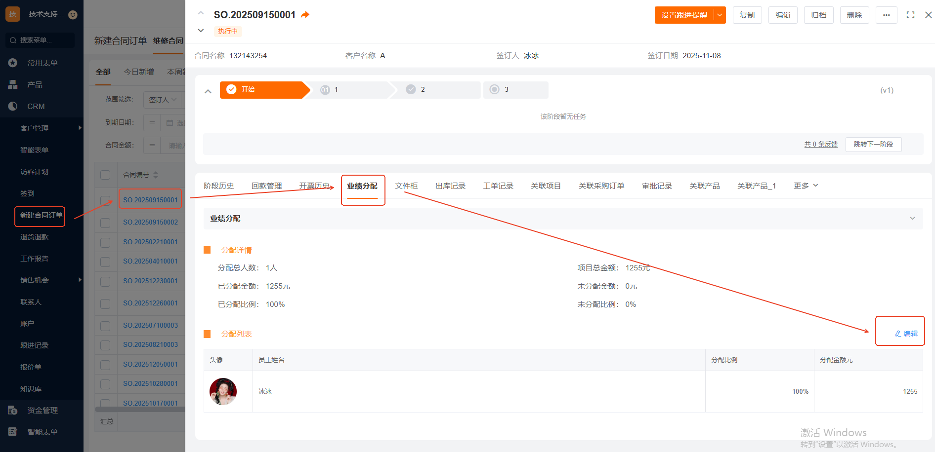Switch to the 文件柜 tab
The width and height of the screenshot is (935, 452).
[x=406, y=186]
